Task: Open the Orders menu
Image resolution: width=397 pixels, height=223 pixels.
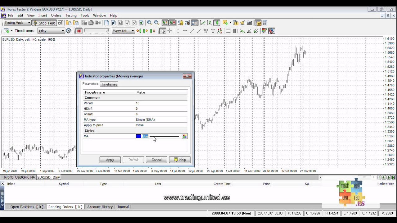Action: (x=56, y=15)
